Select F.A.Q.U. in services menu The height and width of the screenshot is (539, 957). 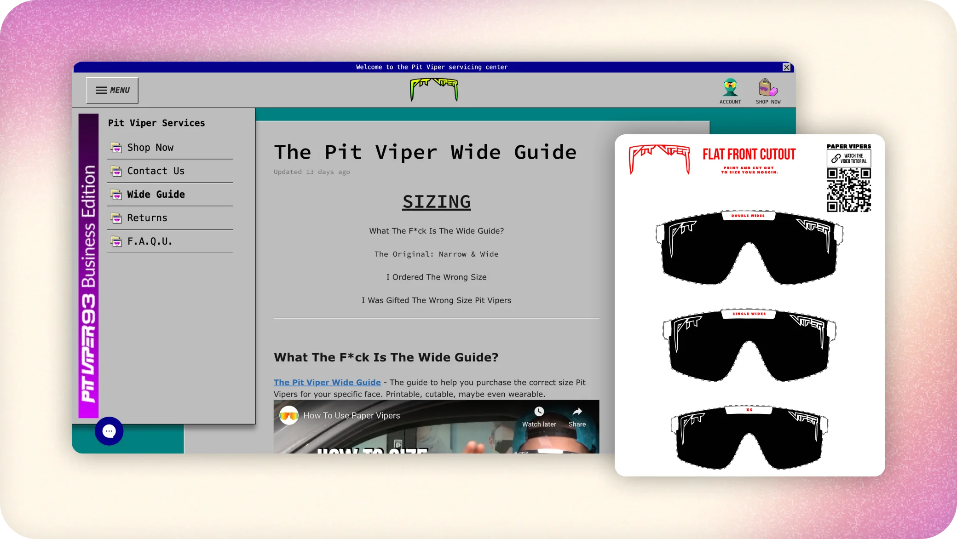(170, 241)
